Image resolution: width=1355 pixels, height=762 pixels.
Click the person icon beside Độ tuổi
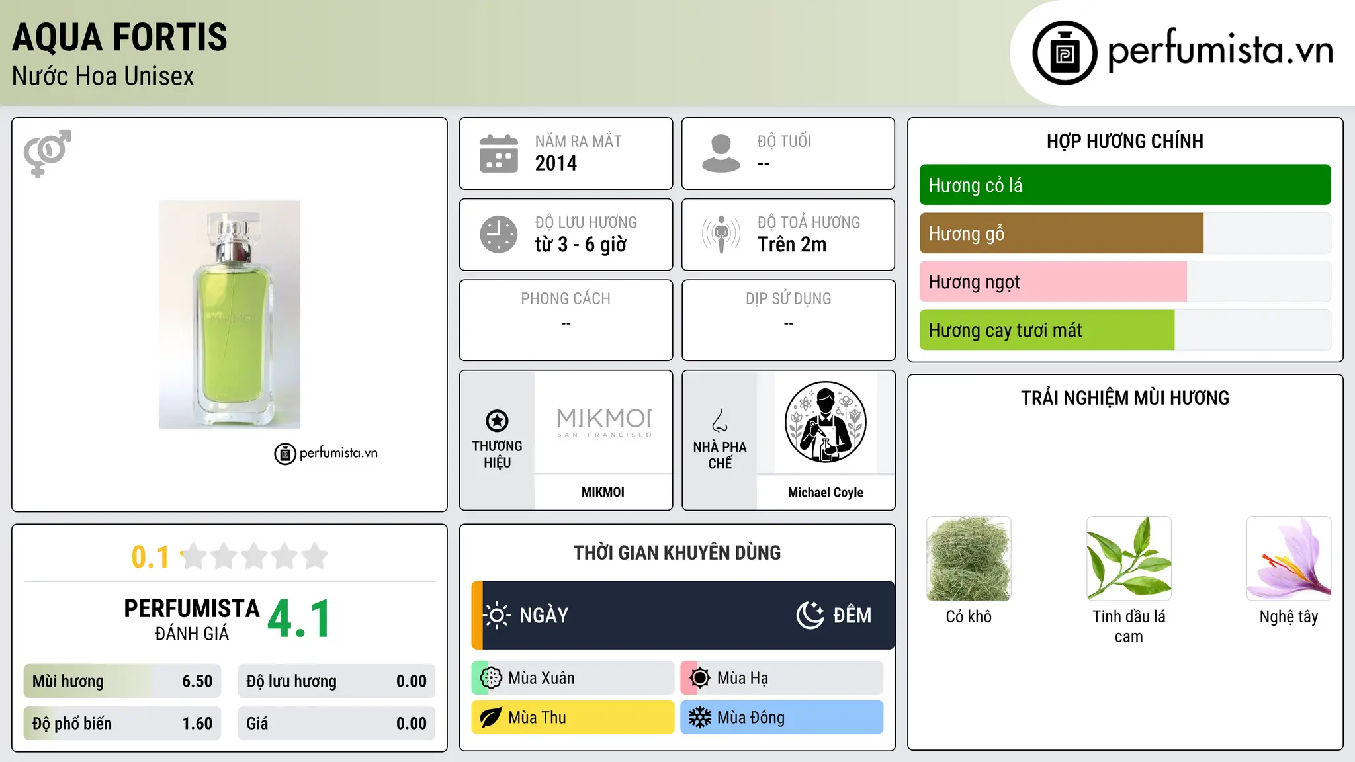pyautogui.click(x=721, y=153)
